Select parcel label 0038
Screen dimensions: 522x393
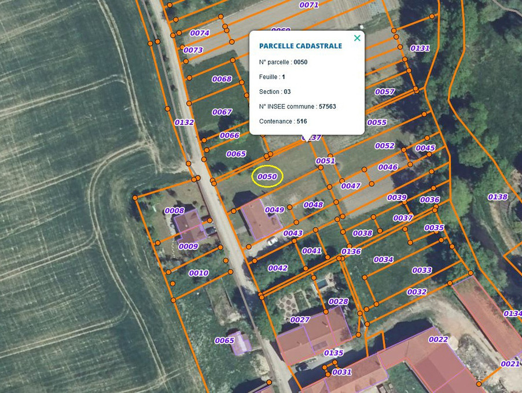pyautogui.click(x=362, y=233)
